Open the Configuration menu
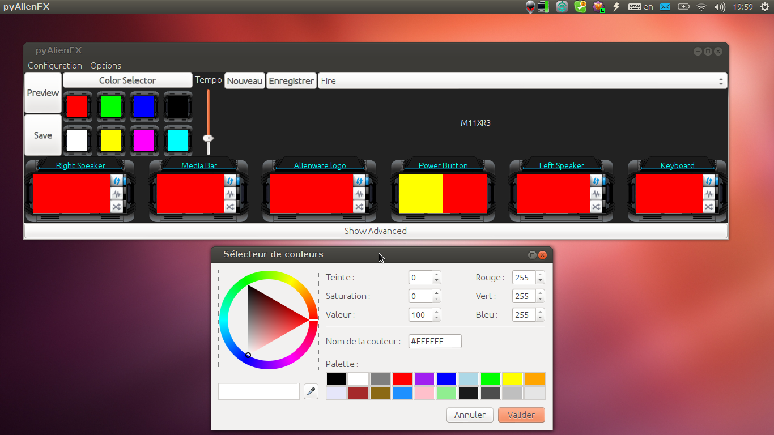This screenshot has height=435, width=774. click(x=55, y=66)
